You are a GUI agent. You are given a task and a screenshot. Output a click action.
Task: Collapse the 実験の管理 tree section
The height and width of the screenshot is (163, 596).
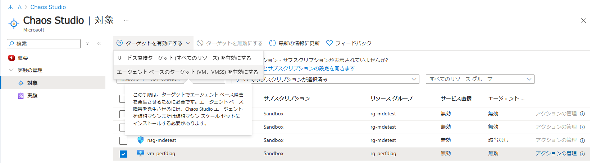pyautogui.click(x=11, y=70)
